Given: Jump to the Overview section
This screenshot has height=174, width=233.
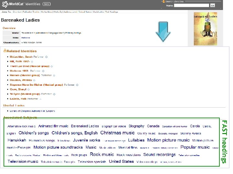Looking at the screenshot, I should pos(17,12).
